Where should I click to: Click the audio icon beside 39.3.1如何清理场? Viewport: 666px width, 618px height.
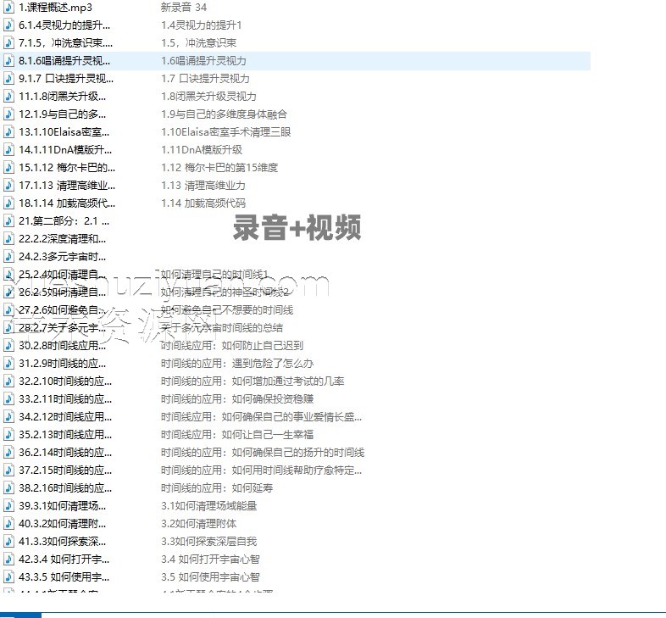pyautogui.click(x=8, y=506)
